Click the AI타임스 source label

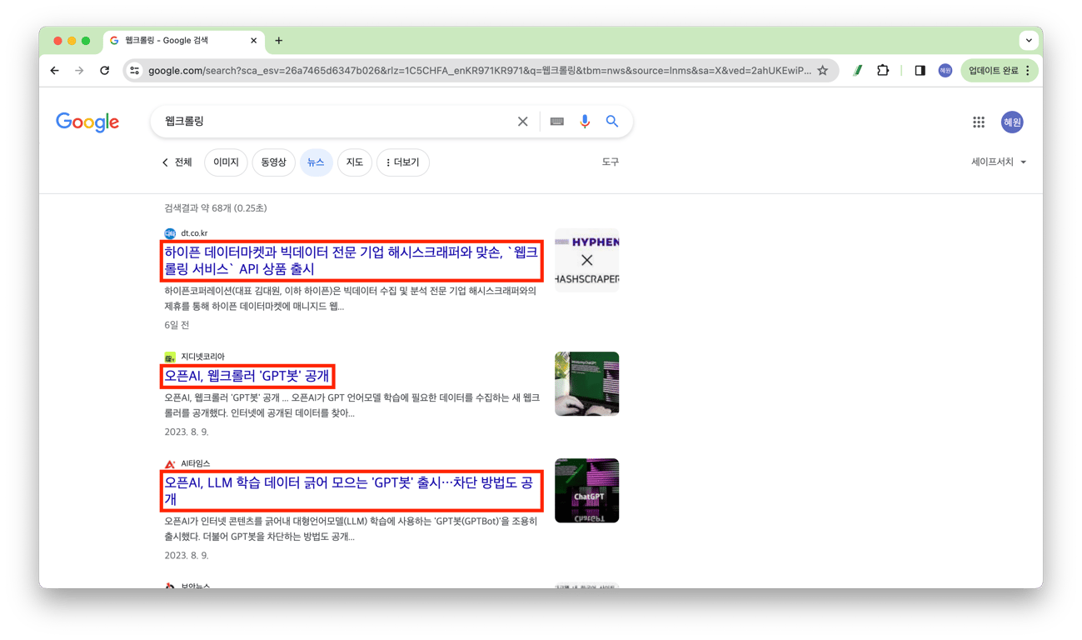pos(196,463)
